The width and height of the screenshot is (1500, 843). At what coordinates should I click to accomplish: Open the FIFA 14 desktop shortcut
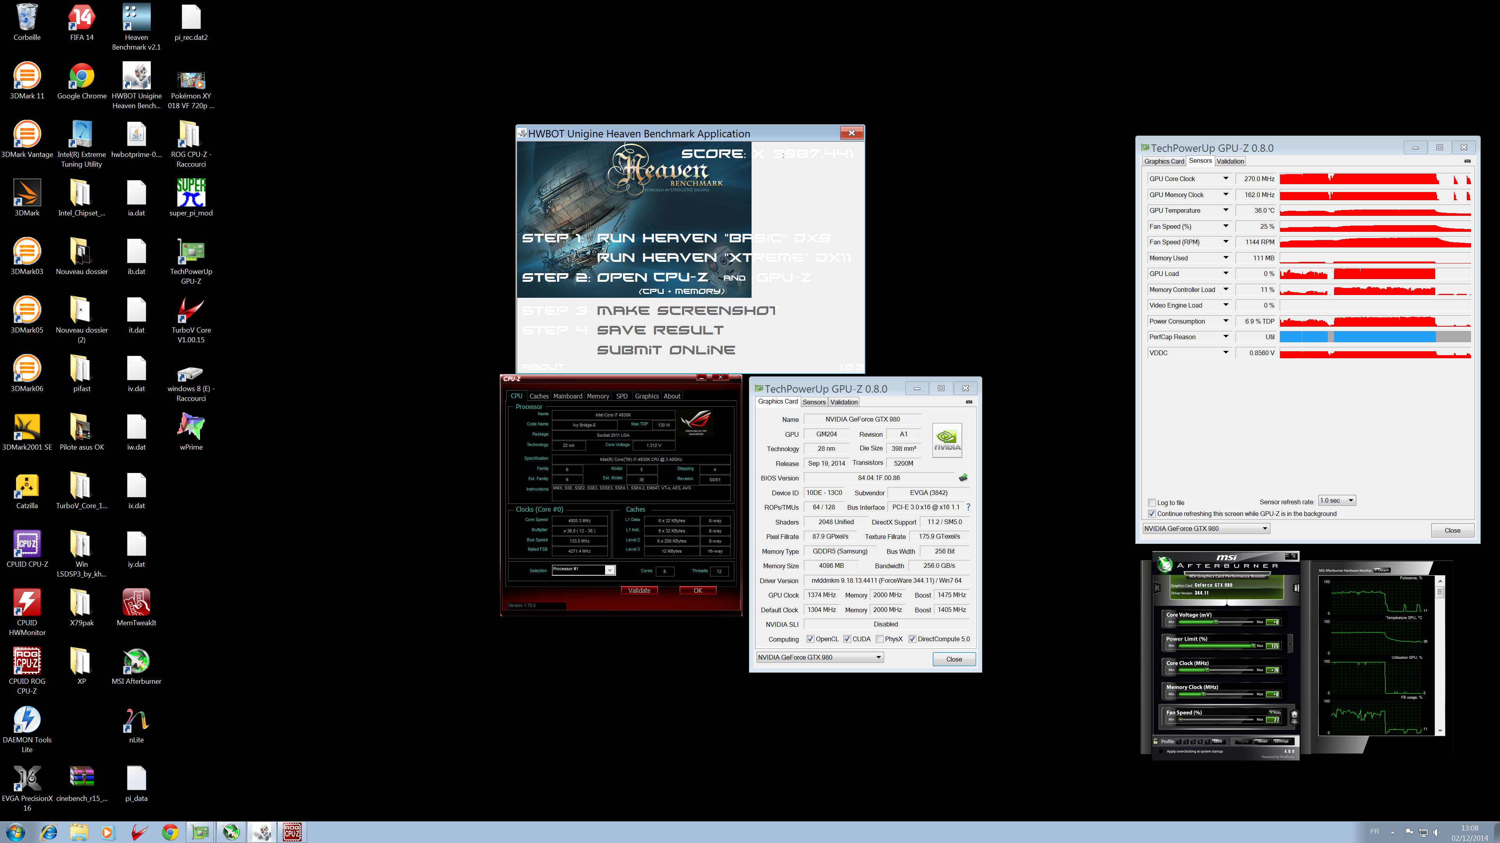(x=82, y=23)
